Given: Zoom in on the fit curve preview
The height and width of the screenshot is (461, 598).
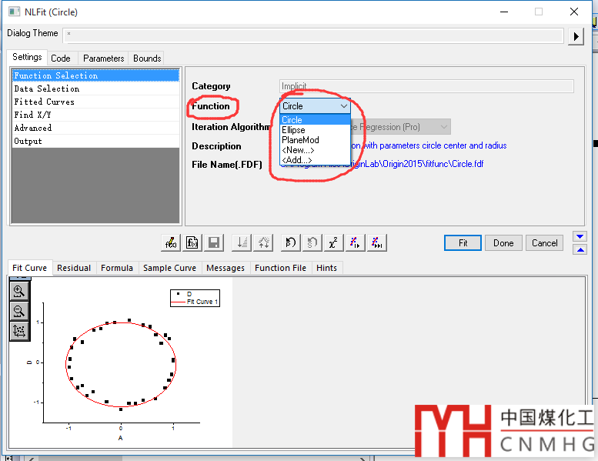Looking at the screenshot, I should point(19,291).
